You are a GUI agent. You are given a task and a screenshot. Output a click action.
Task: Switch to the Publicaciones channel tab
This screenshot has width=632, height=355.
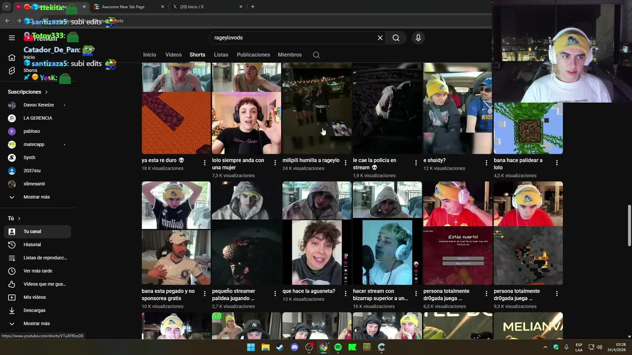click(x=253, y=55)
